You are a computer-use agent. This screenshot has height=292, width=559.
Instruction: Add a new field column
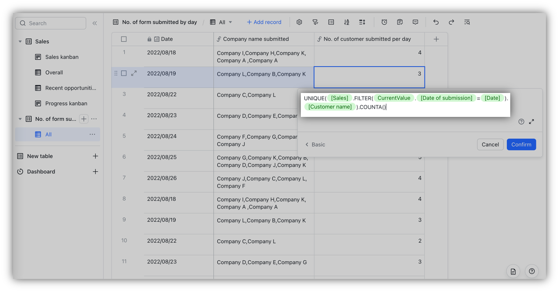click(436, 39)
